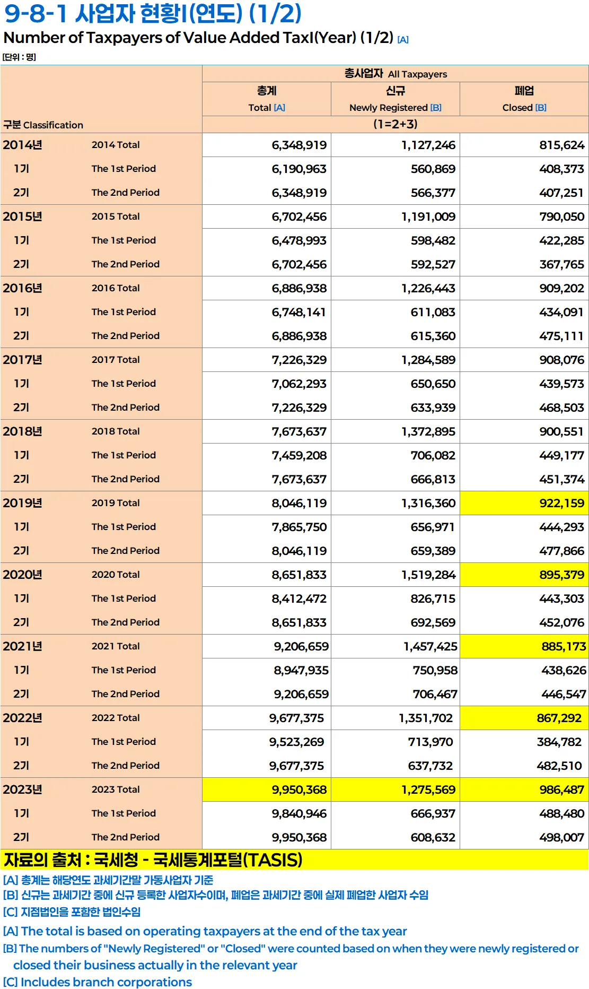Select 2014 total value 6,348,919 in Total row
The height and width of the screenshot is (989, 589).
(x=299, y=145)
